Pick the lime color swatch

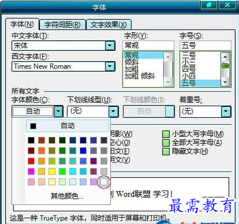(52, 161)
